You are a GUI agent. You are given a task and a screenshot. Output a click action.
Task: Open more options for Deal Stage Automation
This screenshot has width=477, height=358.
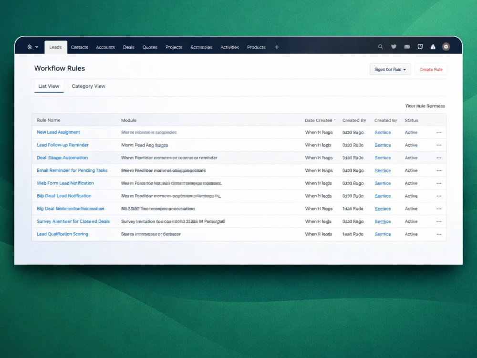pyautogui.click(x=439, y=158)
